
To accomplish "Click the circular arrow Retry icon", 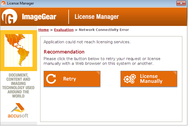I will click(x=51, y=79).
